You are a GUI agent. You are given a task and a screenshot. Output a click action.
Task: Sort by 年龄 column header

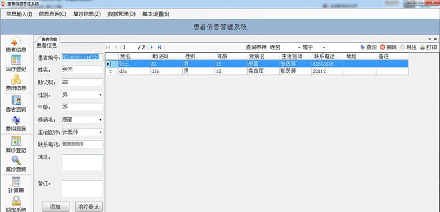coord(231,56)
